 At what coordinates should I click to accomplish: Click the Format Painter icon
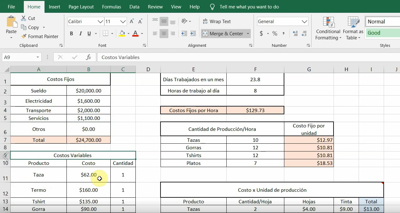point(24,37)
